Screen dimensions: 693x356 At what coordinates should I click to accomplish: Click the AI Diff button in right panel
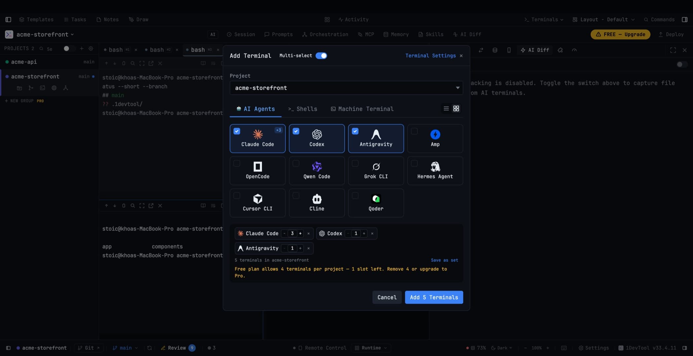coord(535,50)
